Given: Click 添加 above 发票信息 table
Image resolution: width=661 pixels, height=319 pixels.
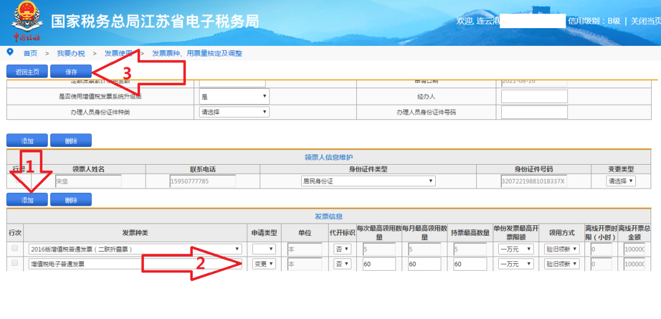Looking at the screenshot, I should (x=28, y=200).
